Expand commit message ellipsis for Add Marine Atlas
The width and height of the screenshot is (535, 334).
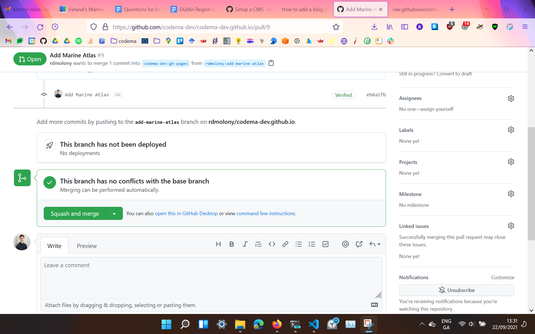coord(118,95)
